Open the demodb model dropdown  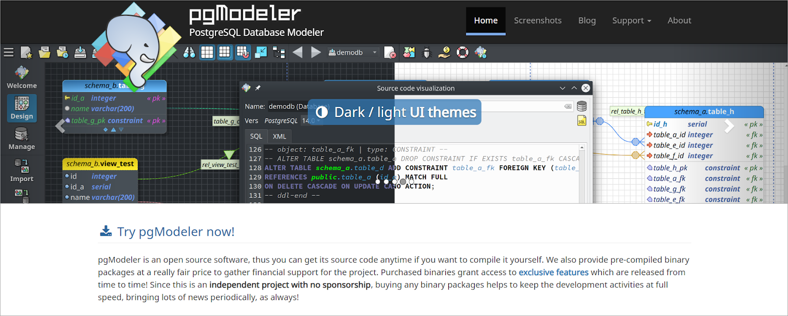[x=353, y=52]
